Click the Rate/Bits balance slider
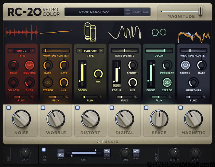This screenshot has height=167, width=215. pos(125,51)
